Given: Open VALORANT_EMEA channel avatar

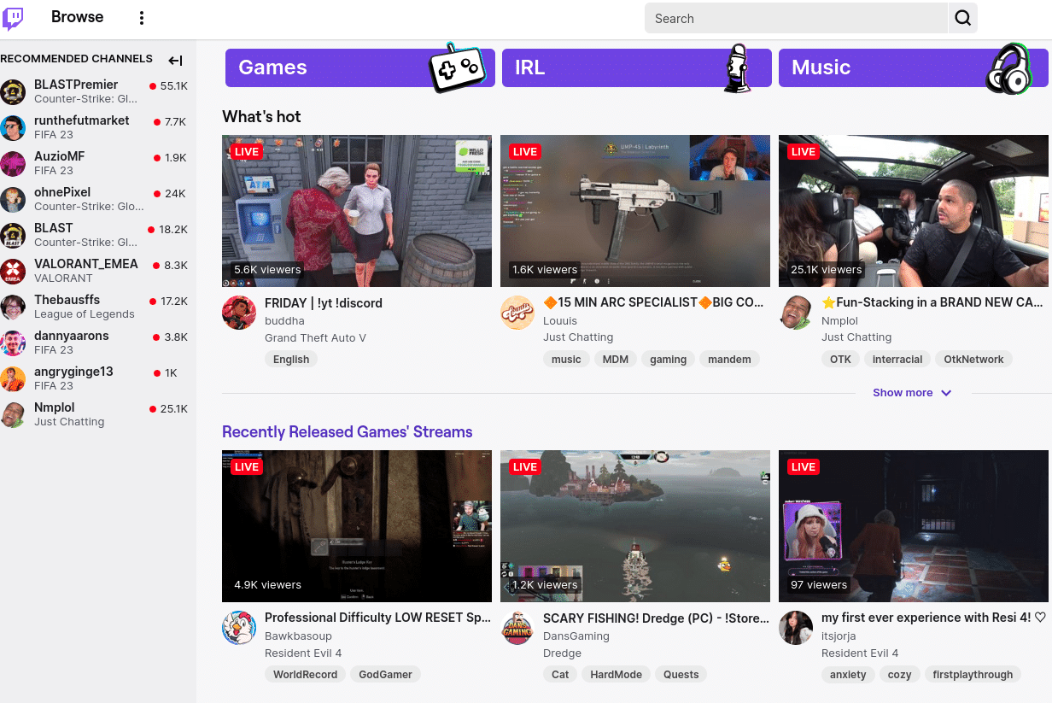Looking at the screenshot, I should (13, 271).
